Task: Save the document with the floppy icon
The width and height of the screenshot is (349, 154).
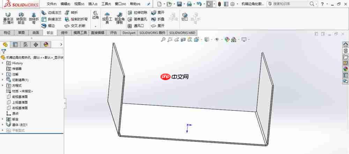Action: pyautogui.click(x=179, y=4)
